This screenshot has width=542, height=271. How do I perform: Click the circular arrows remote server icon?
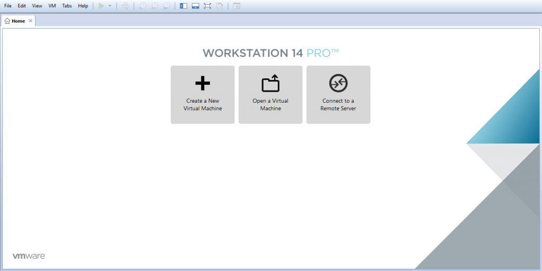pyautogui.click(x=338, y=83)
